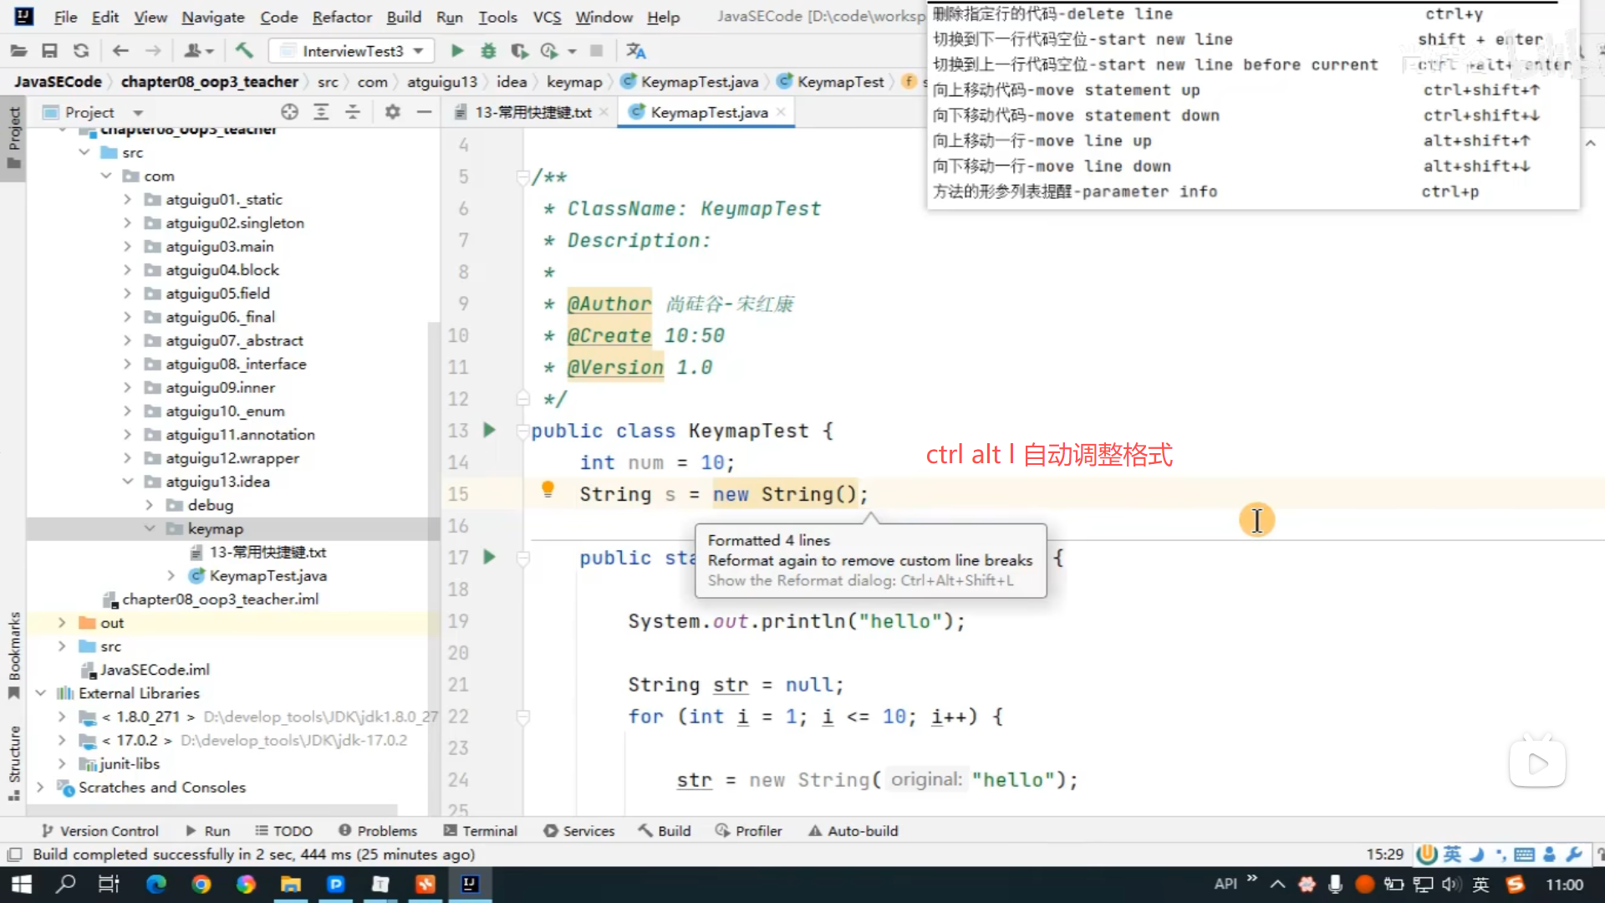This screenshot has width=1605, height=903.
Task: Click the Build hammer icon
Action: pyautogui.click(x=244, y=51)
